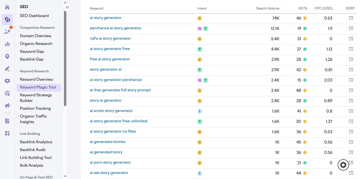Open Keyword Overview in sidebar menu
361x179 pixels.
[x=36, y=79]
